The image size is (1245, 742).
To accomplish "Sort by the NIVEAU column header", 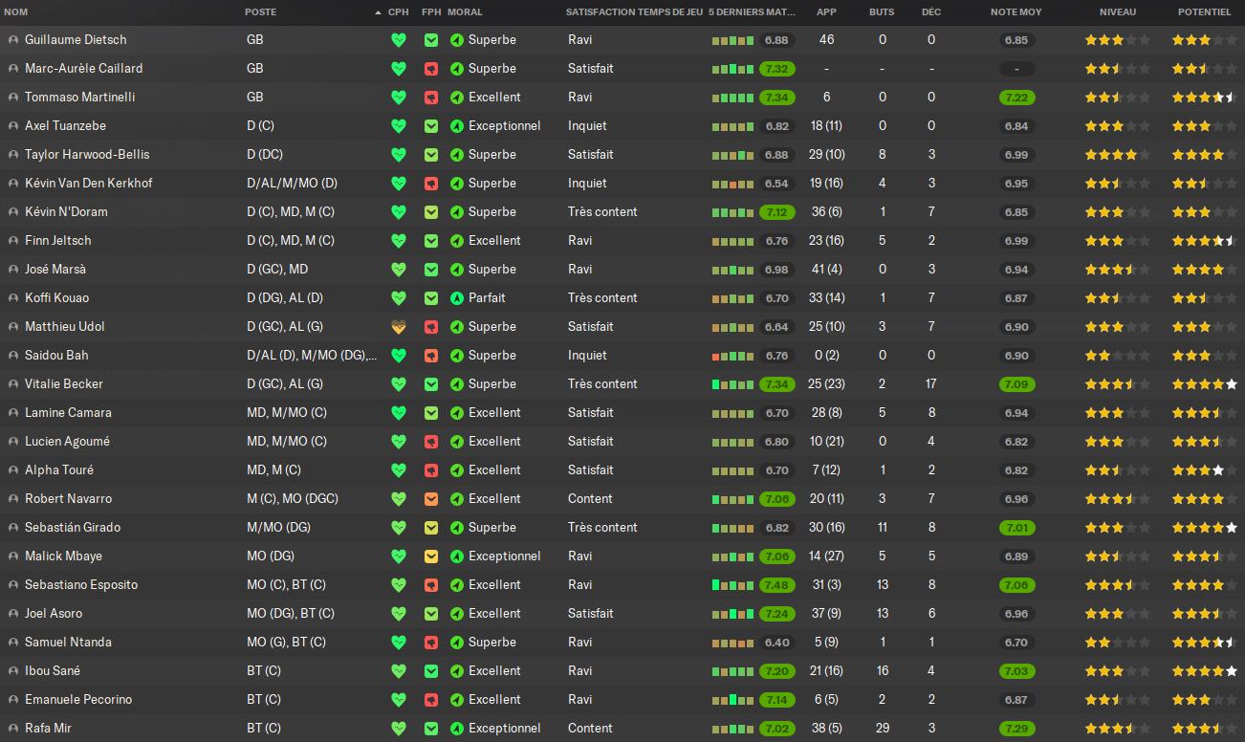I will [x=1118, y=12].
